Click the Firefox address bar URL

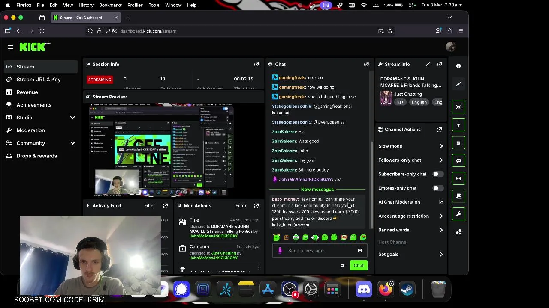[x=148, y=31]
